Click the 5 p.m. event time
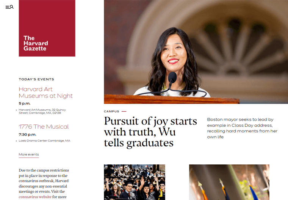Image resolution: width=288 pixels, height=200 pixels. pyautogui.click(x=25, y=103)
